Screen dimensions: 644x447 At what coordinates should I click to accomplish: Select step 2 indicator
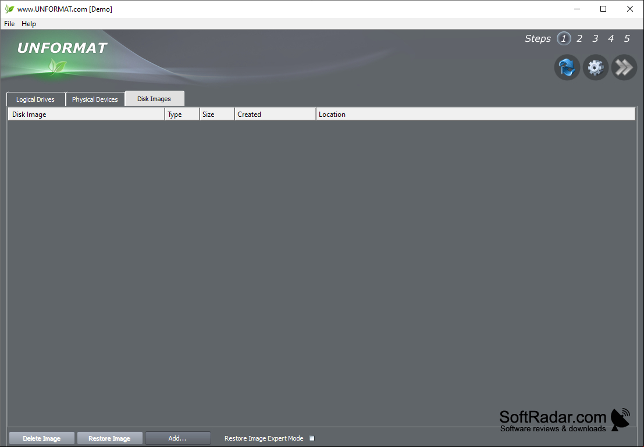point(579,38)
